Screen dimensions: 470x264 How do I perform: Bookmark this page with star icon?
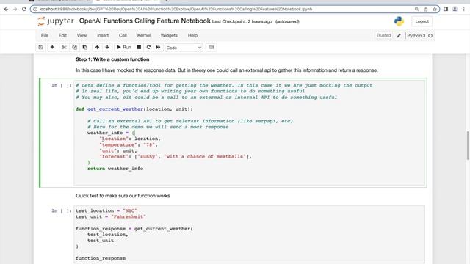435,9
